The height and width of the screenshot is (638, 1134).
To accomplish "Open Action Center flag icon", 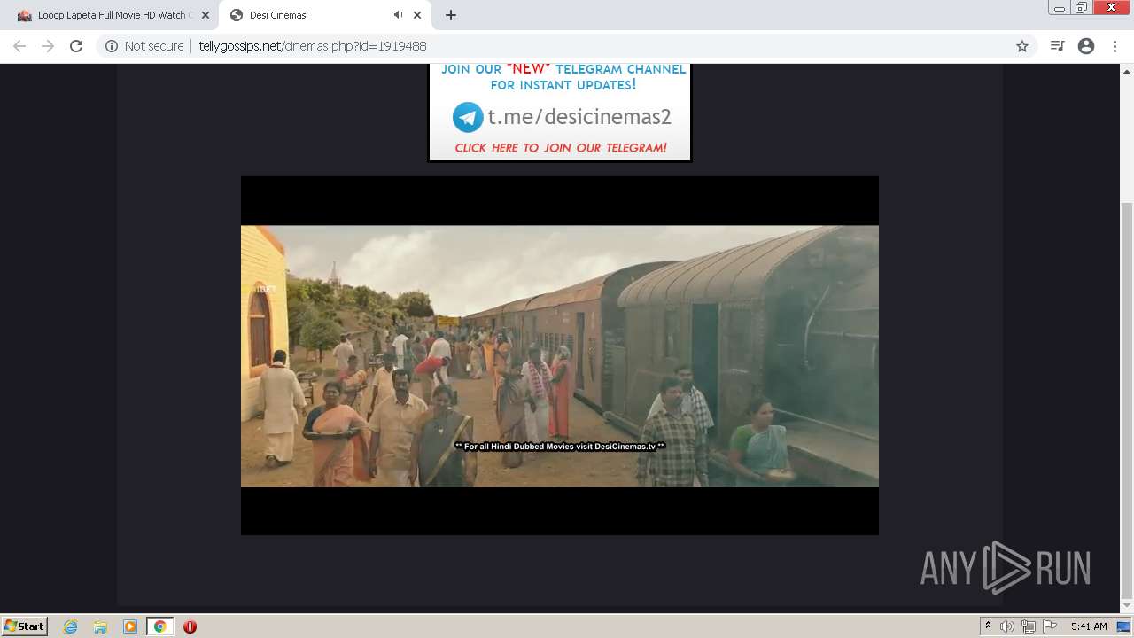I will 1050,626.
